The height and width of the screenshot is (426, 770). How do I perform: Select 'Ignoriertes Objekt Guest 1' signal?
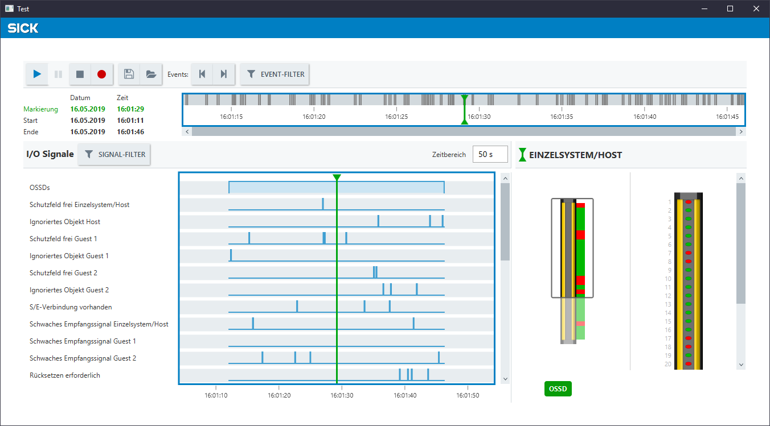69,256
